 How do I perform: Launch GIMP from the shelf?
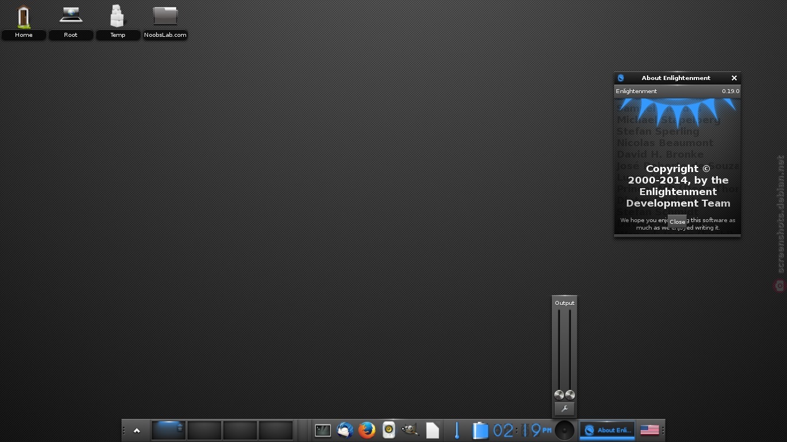pos(410,429)
